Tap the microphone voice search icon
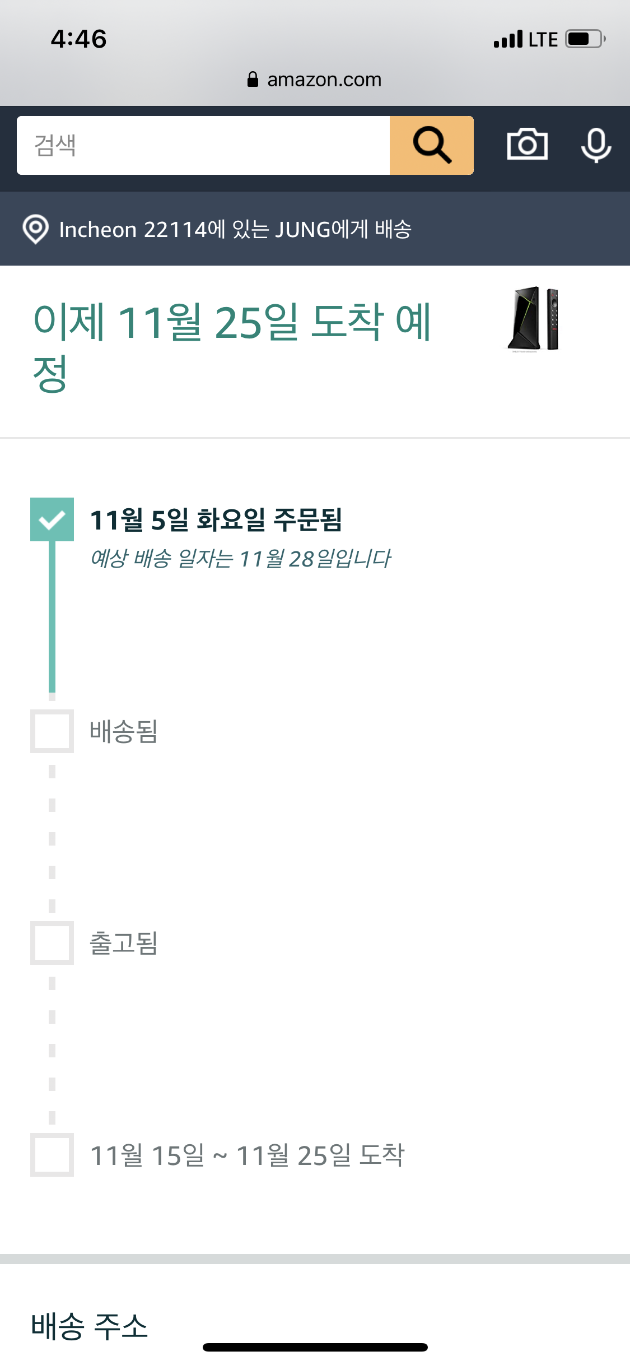The height and width of the screenshot is (1365, 630). pos(596,145)
